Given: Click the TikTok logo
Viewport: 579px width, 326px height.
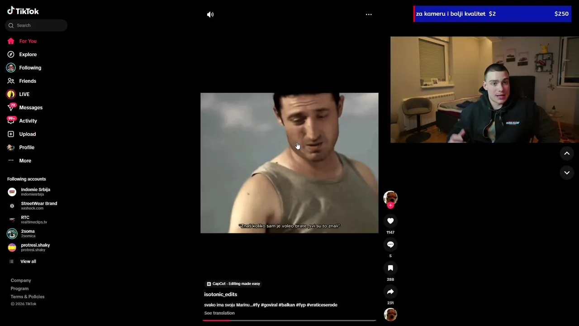Looking at the screenshot, I should (23, 11).
